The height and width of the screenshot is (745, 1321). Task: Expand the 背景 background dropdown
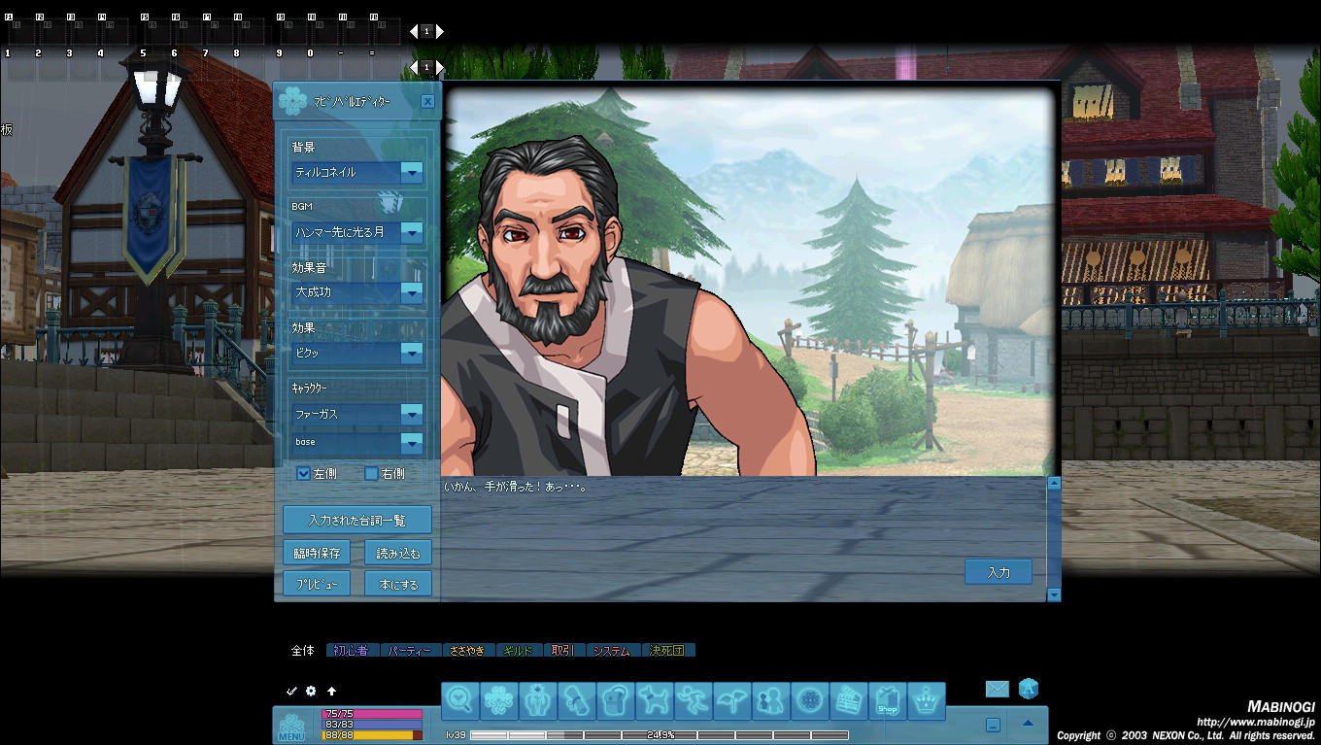click(412, 173)
